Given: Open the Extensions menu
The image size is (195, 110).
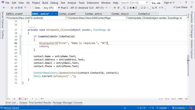Looking at the screenshot, I should pyautogui.click(x=93, y=3).
